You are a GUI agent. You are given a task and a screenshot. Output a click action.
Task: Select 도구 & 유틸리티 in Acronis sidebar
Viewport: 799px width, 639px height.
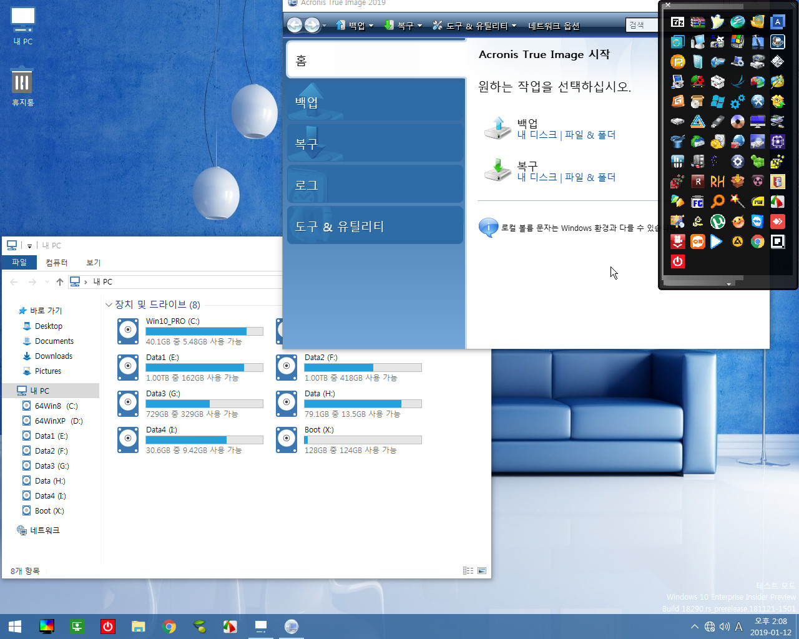(376, 226)
